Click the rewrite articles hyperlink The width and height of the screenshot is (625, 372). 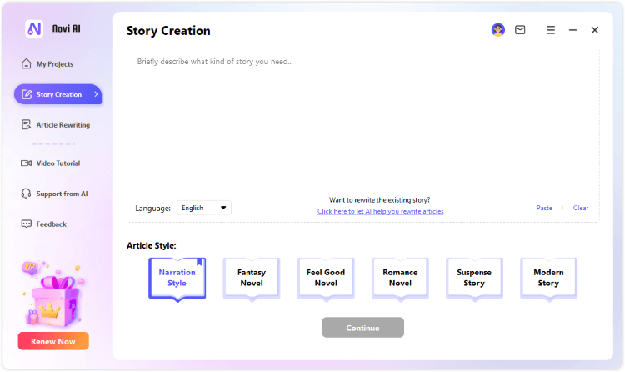click(380, 212)
